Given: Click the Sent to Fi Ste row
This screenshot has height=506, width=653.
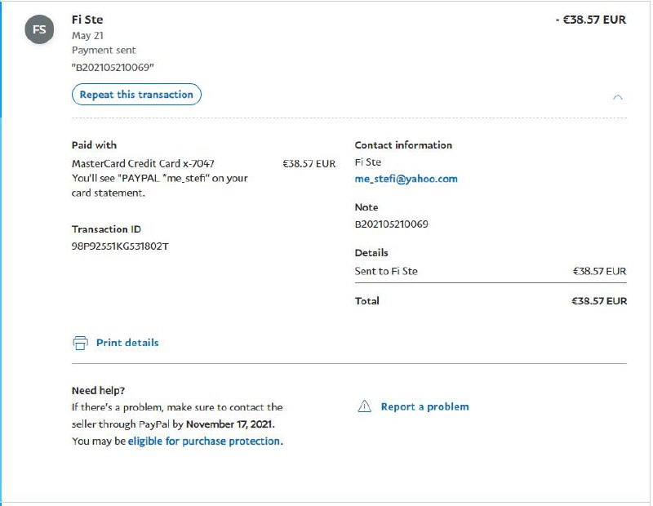Looking at the screenshot, I should pos(386,271).
